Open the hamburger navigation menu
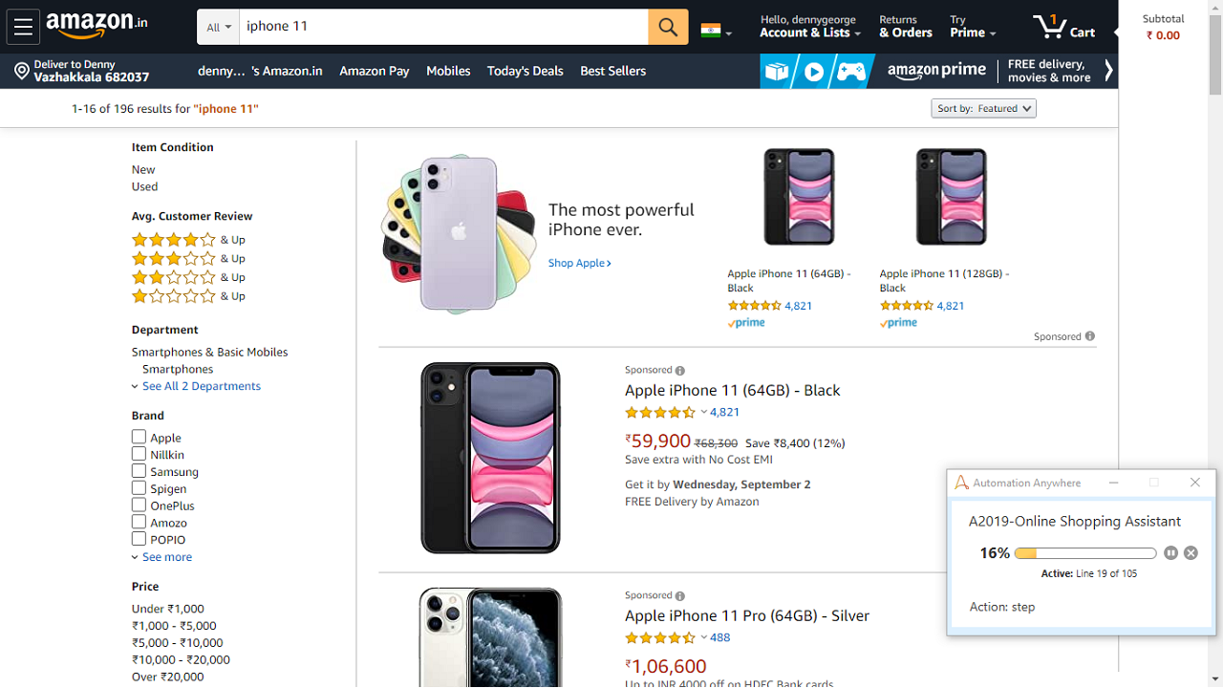1223x688 pixels. click(x=23, y=27)
